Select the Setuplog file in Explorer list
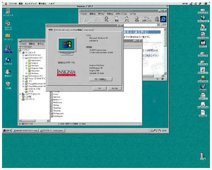The image size is (212, 170). [55, 110]
